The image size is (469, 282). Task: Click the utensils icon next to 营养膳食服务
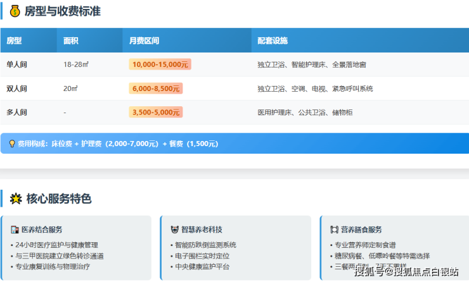335,230
